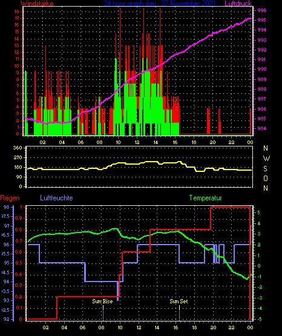Click the -5 temperature axis value
This screenshot has width=282, height=336.
[258, 319]
